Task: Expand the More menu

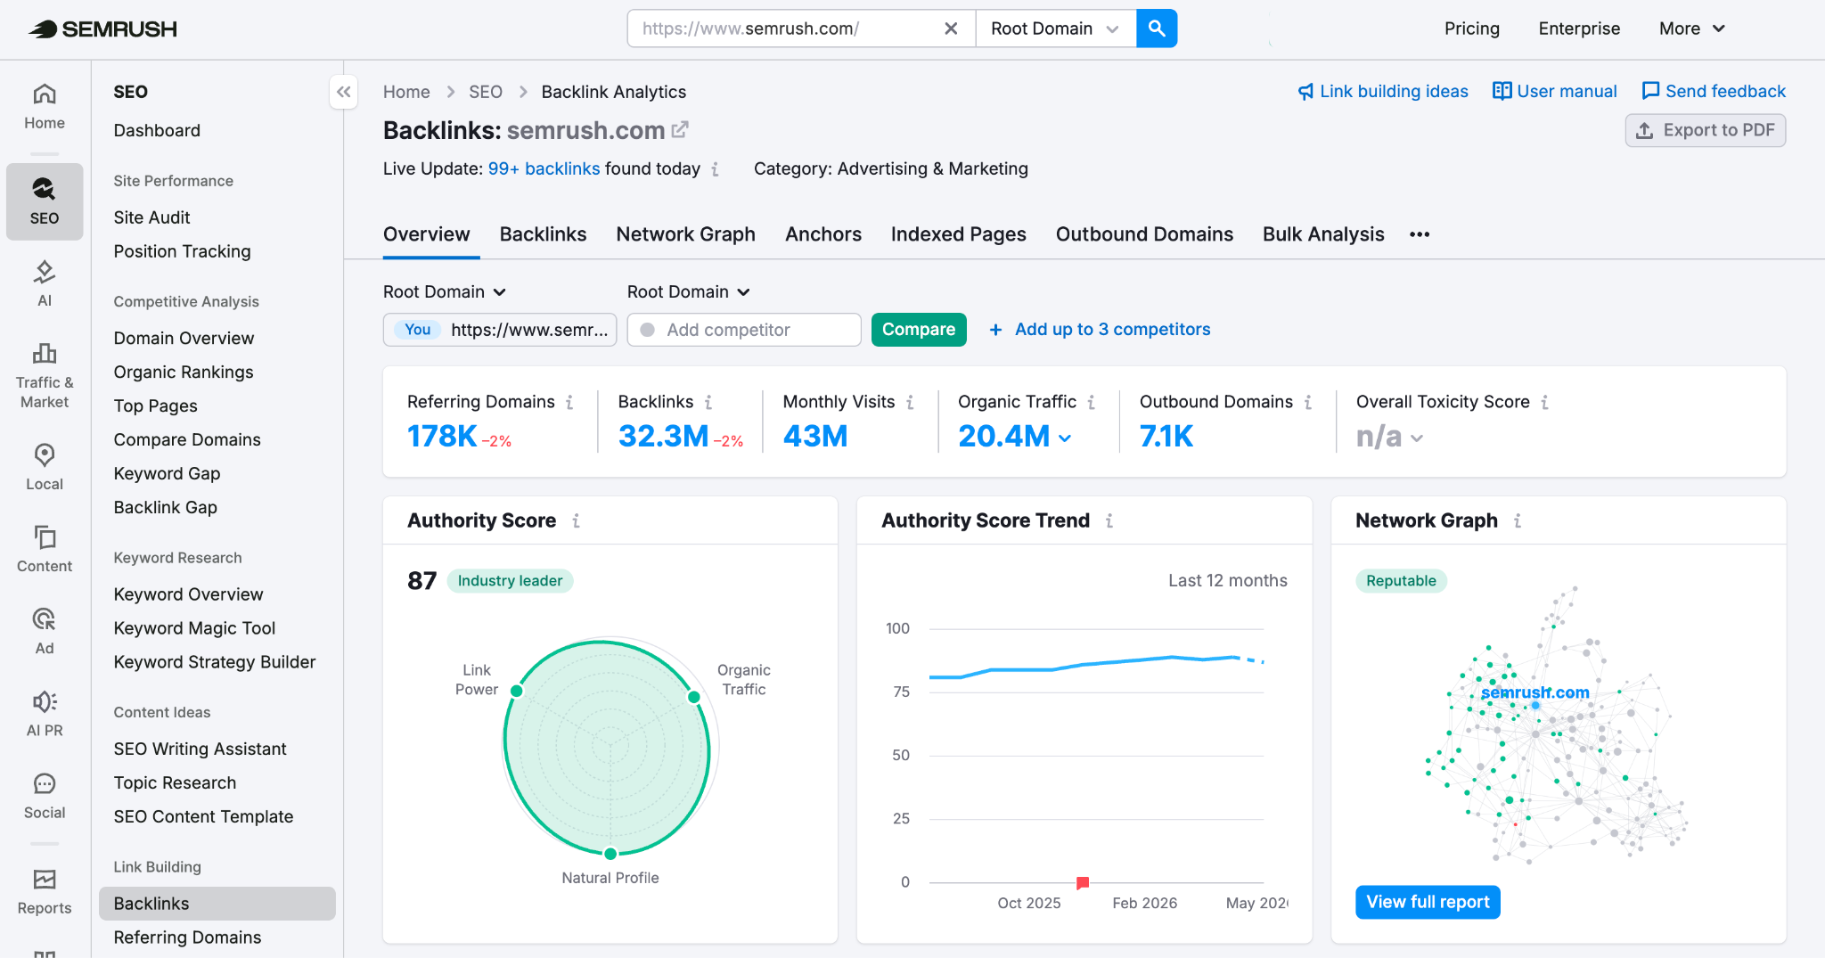Action: tap(1692, 29)
